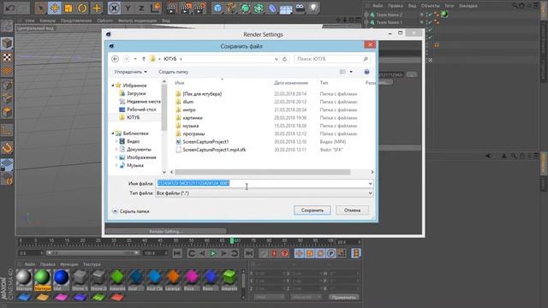This screenshot has height=308, width=548.
Task: Open Теги menu in Object Manager
Action: point(449,6)
